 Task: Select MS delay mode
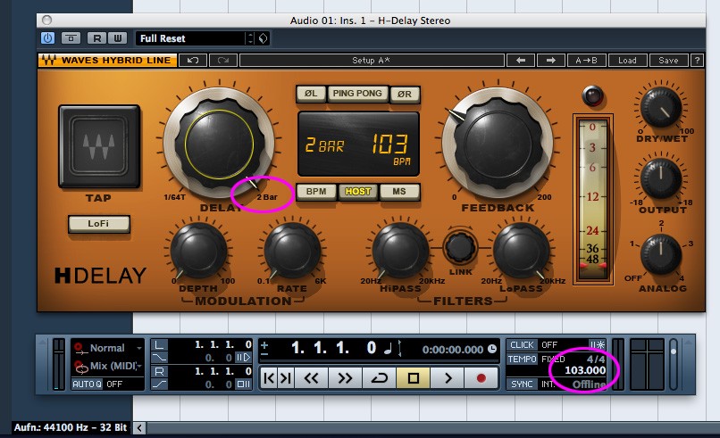click(399, 192)
